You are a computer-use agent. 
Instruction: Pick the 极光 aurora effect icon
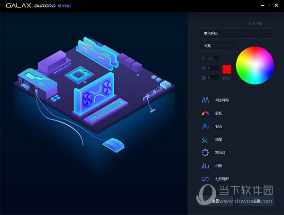coord(205,126)
